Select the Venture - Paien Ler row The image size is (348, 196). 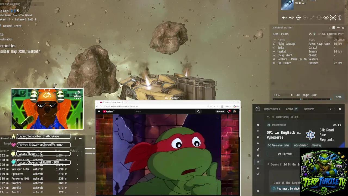point(309,59)
